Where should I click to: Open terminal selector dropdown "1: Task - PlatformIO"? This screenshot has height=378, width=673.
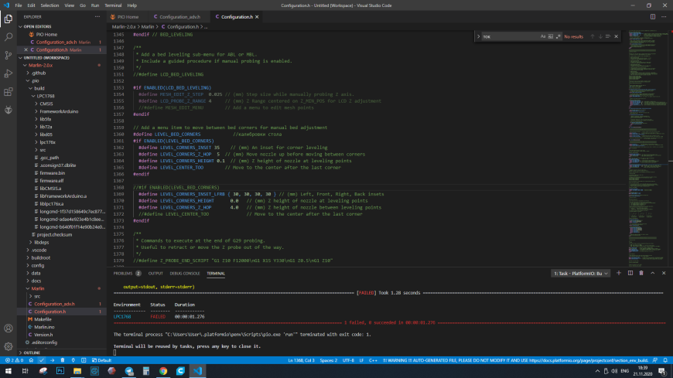580,274
